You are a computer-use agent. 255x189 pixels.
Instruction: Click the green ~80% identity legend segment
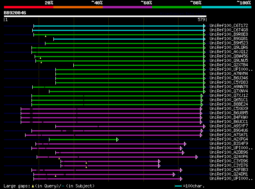tap(177, 7)
